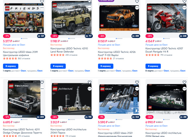Open the Architecture Paris box thumbnail

72,99
